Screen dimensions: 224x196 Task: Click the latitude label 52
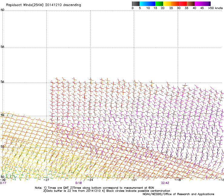tap(2, 147)
